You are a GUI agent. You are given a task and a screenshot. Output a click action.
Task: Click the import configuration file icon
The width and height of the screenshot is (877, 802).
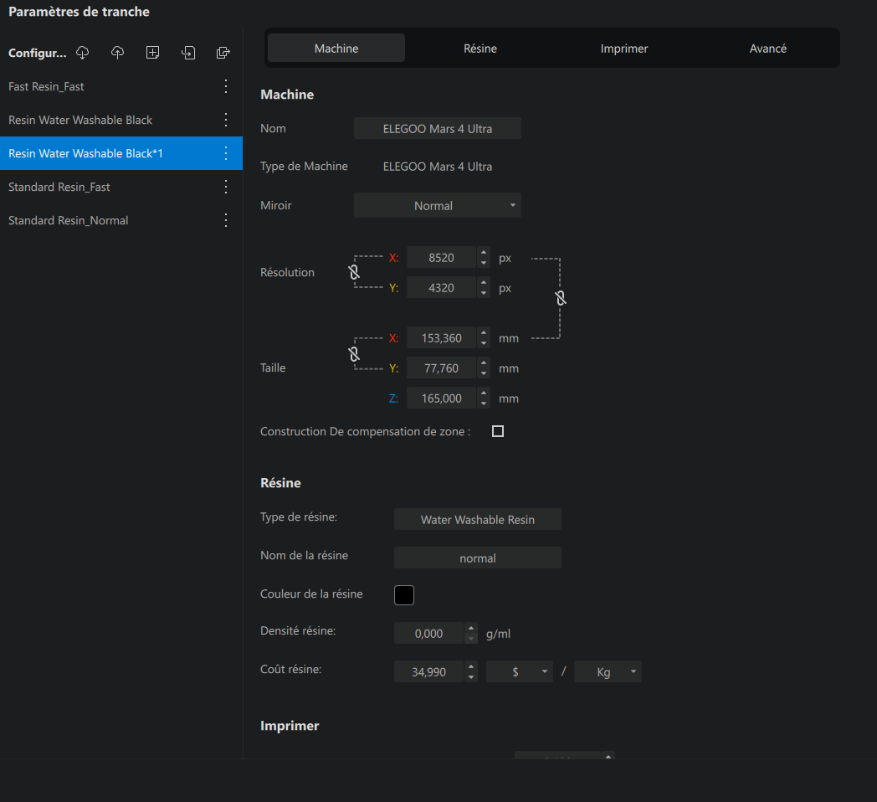click(188, 53)
